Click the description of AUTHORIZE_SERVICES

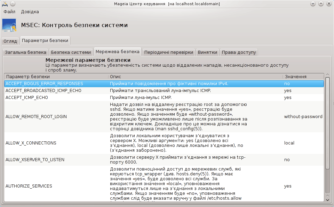click(176, 185)
